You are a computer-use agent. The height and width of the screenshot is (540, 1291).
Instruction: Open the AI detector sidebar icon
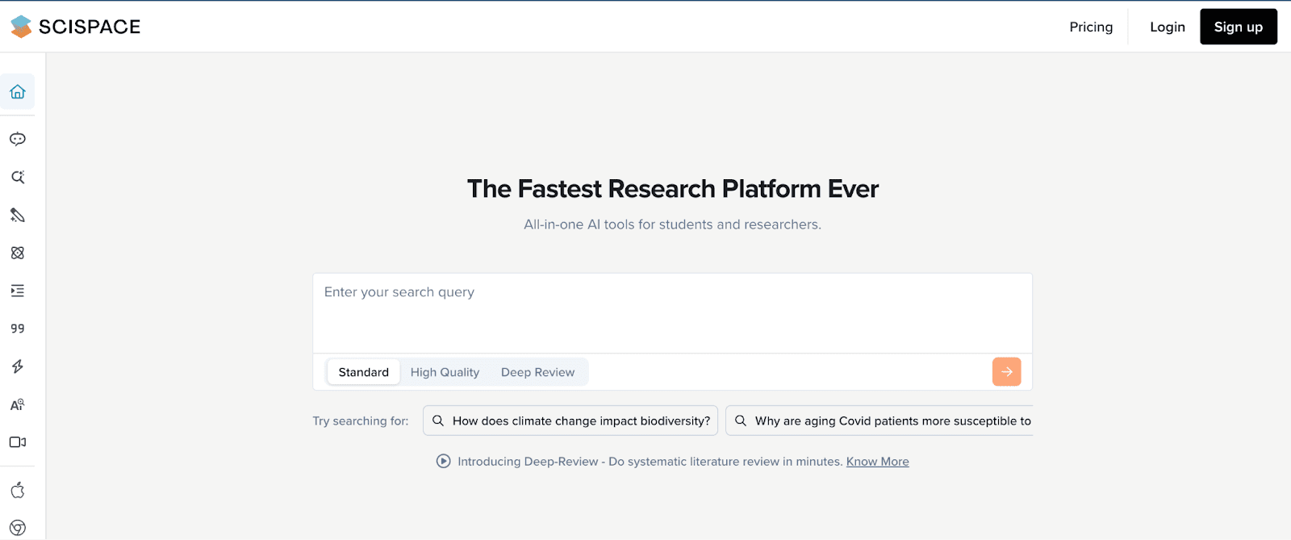(18, 404)
